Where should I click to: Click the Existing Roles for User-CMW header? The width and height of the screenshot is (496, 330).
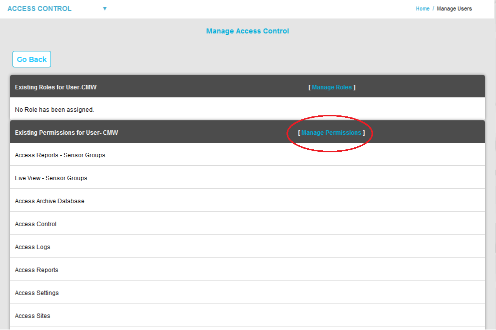pyautogui.click(x=55, y=87)
